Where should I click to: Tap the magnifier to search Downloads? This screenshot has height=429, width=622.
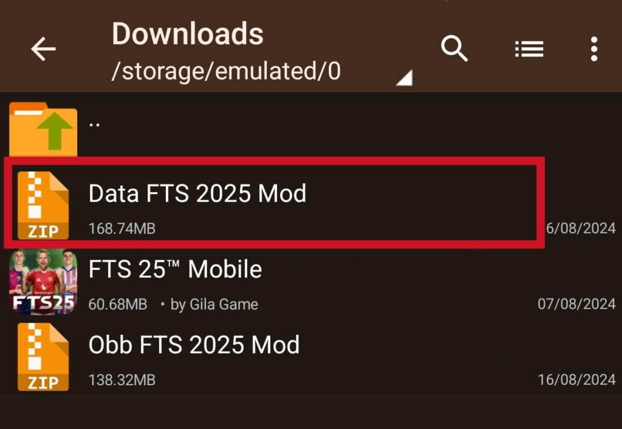click(456, 48)
